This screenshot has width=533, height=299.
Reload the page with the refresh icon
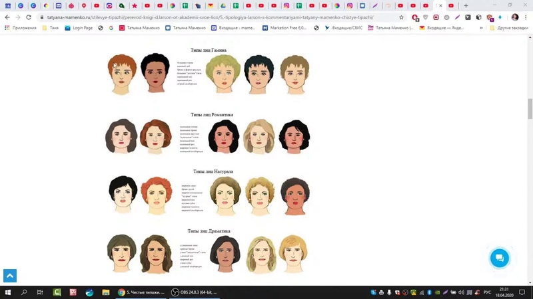tap(29, 17)
